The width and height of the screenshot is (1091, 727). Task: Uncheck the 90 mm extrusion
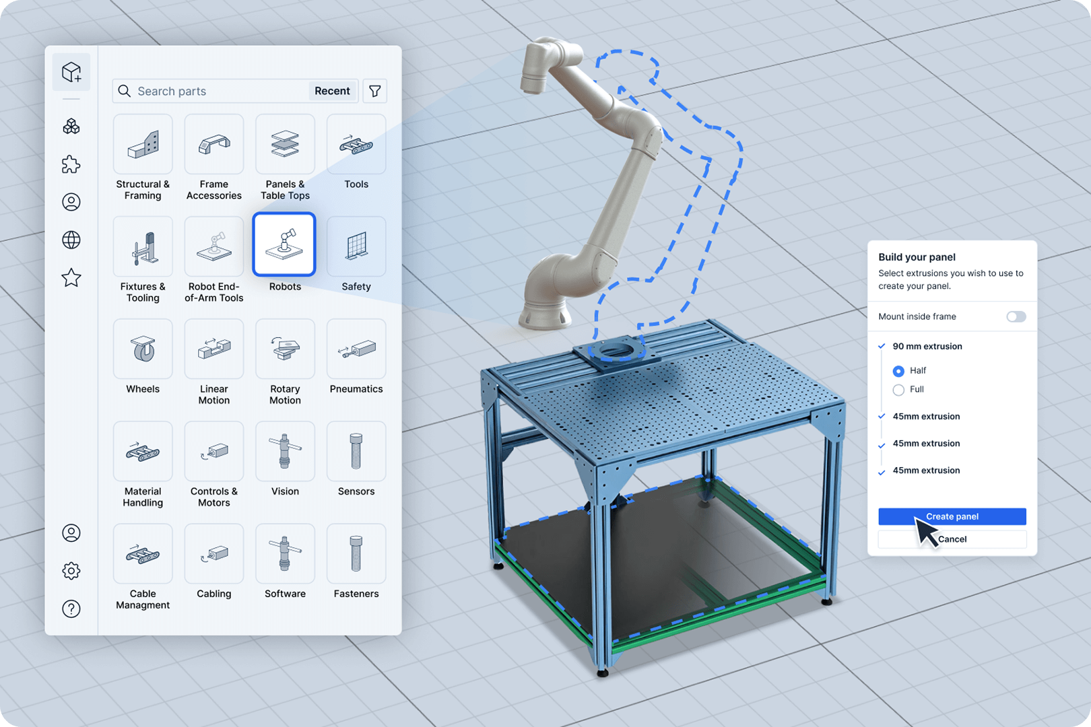coord(882,346)
